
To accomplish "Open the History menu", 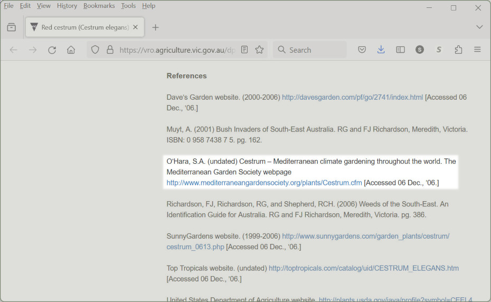I will click(x=67, y=6).
